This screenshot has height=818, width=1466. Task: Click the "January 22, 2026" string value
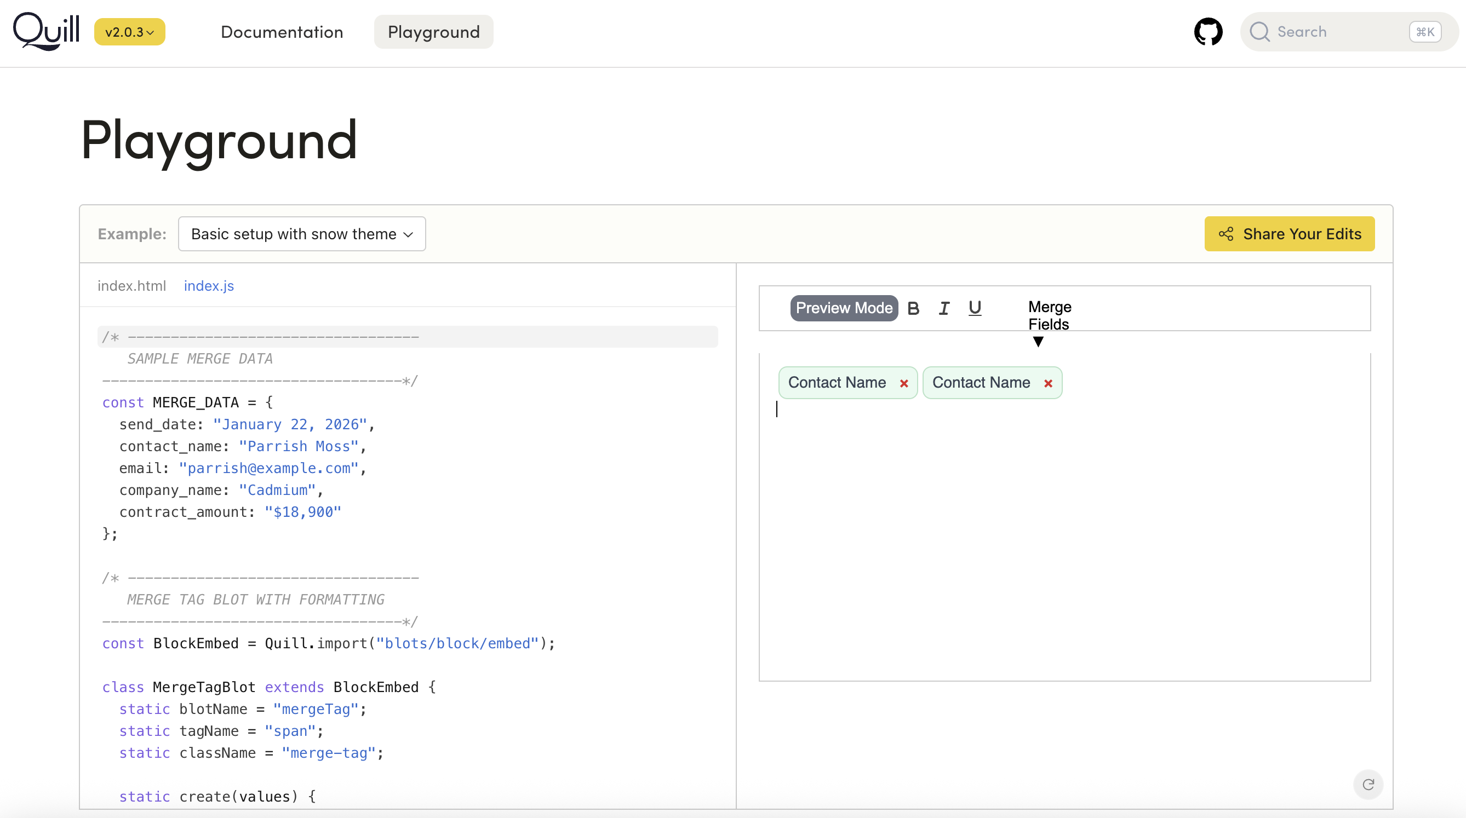[x=290, y=424]
